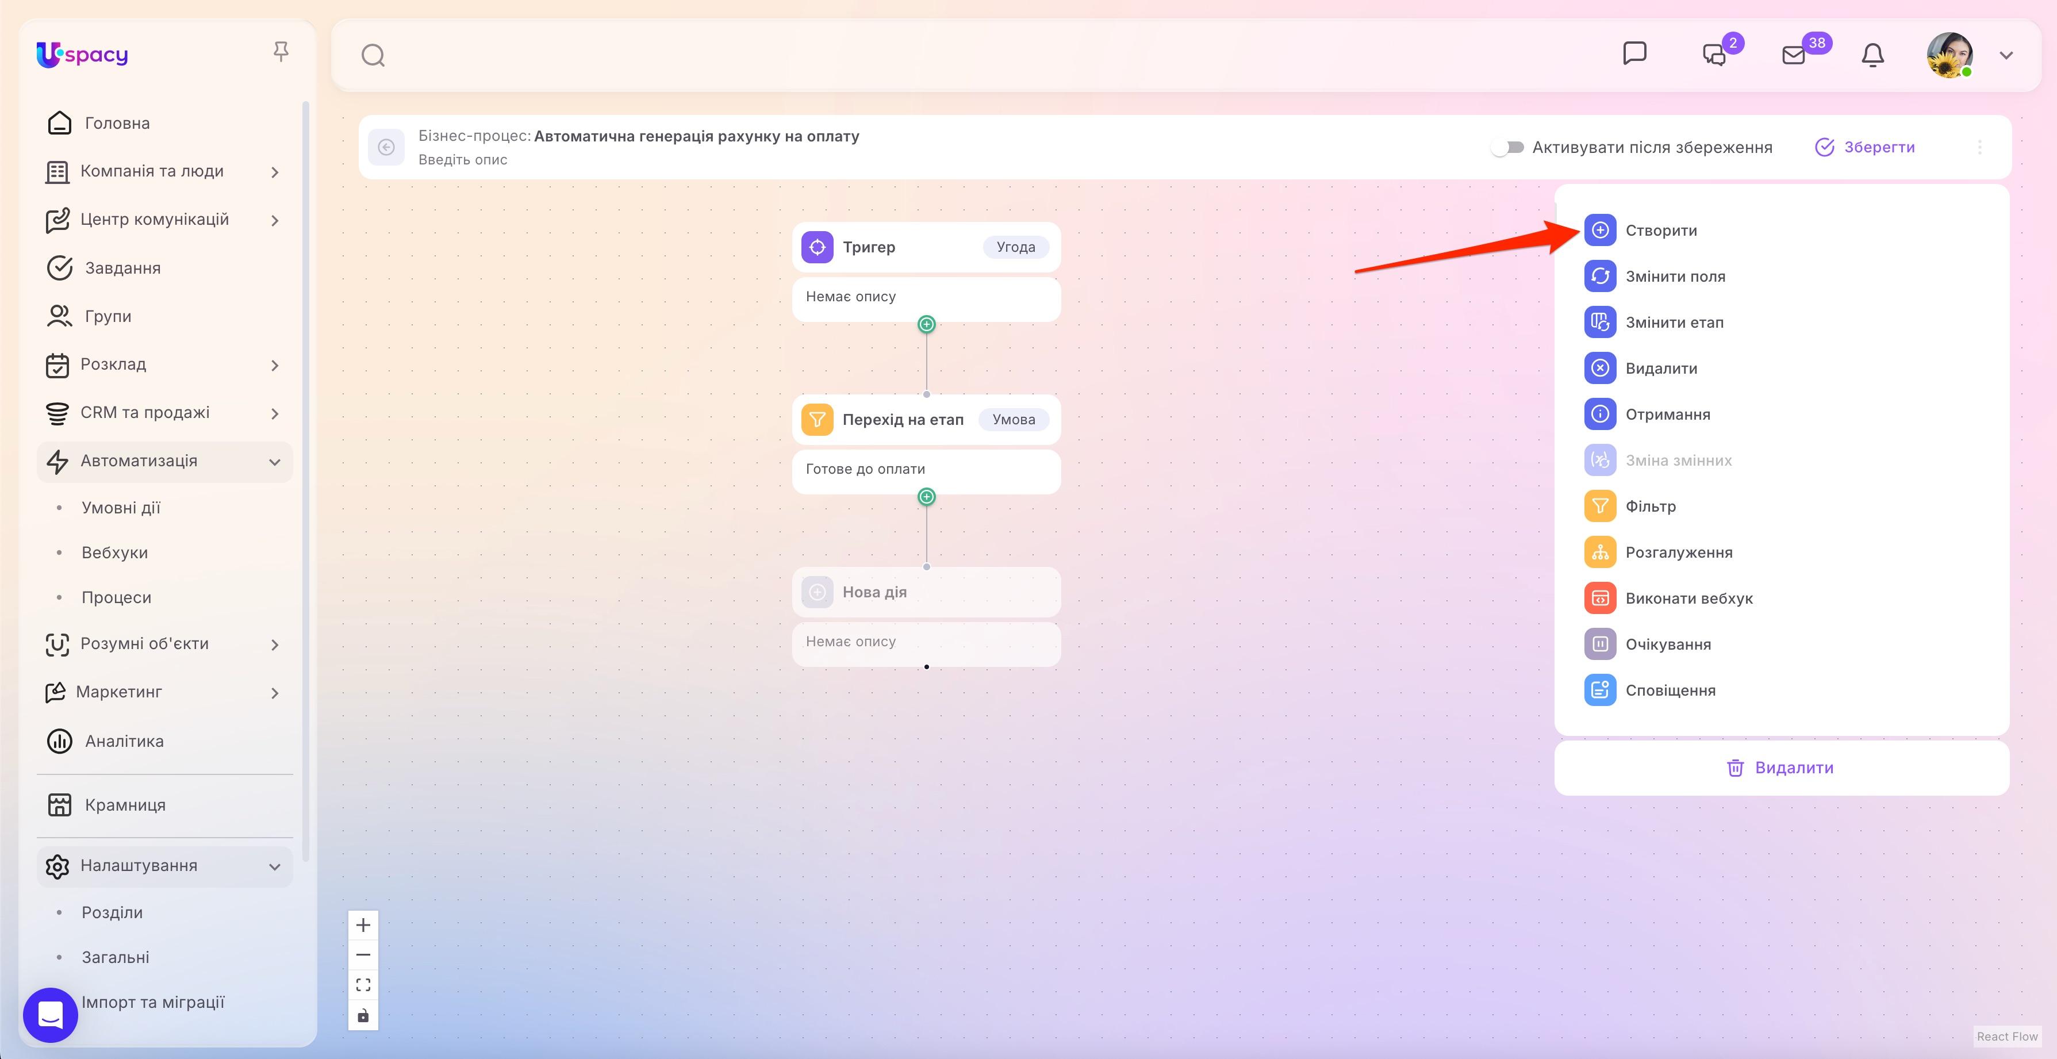Toggle Активувати після збереження switch
This screenshot has width=2057, height=1059.
[1507, 147]
